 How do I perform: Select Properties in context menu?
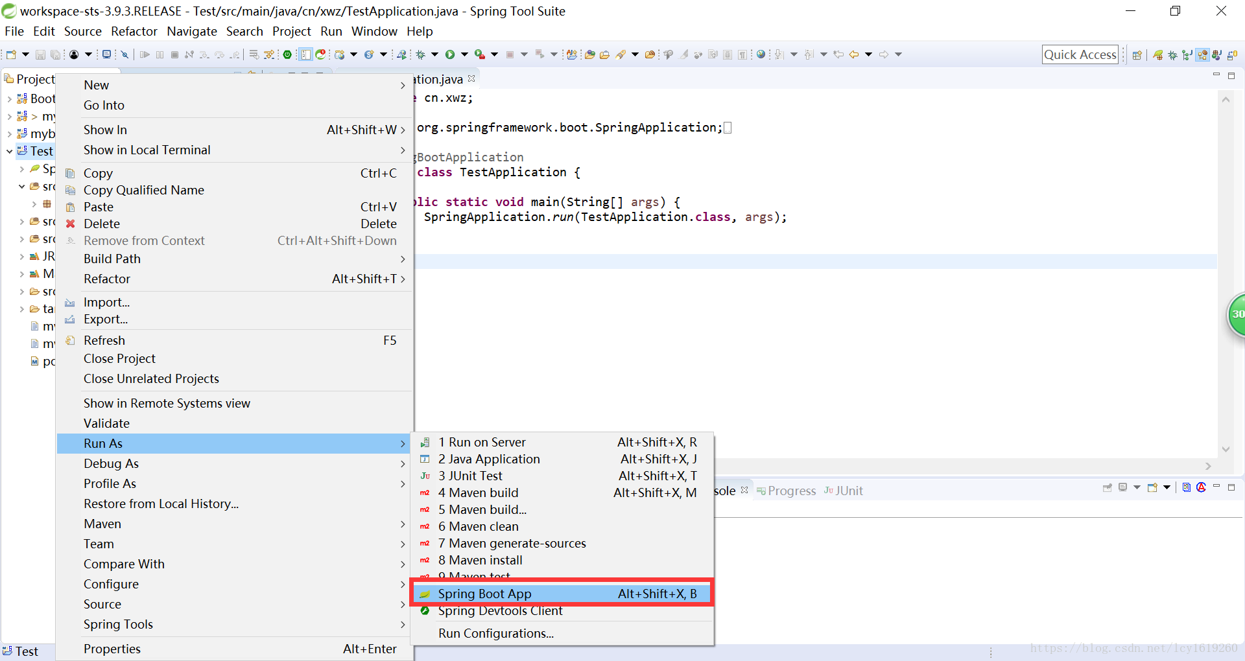tap(235, 649)
